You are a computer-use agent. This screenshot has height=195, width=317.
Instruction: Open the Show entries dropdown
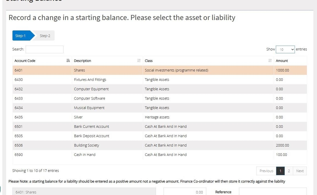tap(285, 49)
